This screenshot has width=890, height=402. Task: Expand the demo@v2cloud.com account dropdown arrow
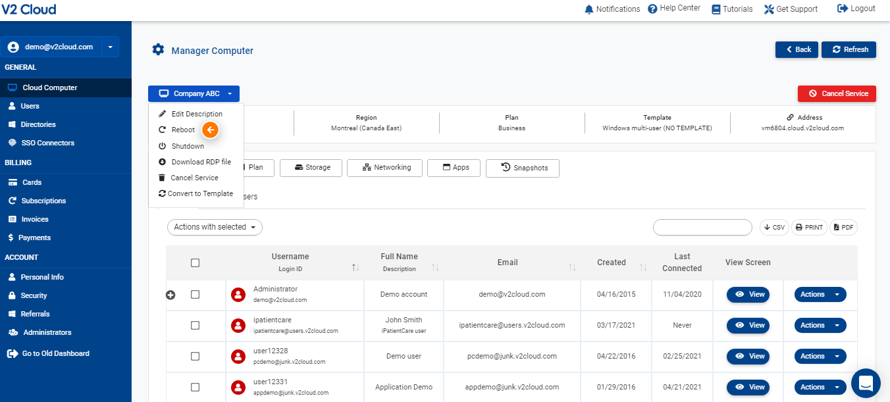pyautogui.click(x=110, y=47)
